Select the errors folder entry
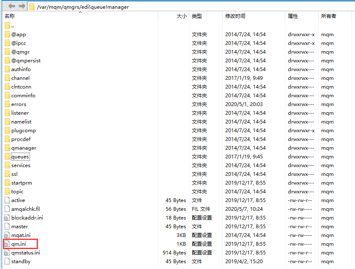This screenshot has height=269, width=355. 19,104
